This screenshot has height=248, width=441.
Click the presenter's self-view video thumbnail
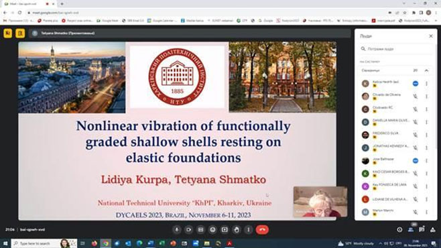pyautogui.click(x=320, y=202)
